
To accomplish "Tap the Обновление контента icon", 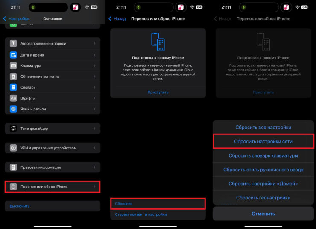I will pyautogui.click(x=13, y=77).
